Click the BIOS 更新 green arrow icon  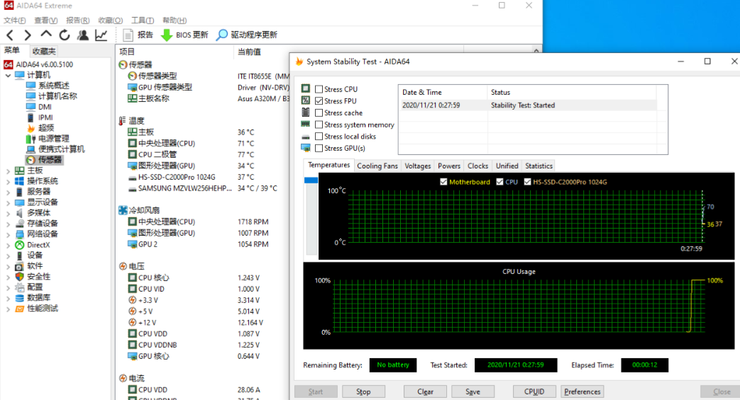point(167,35)
